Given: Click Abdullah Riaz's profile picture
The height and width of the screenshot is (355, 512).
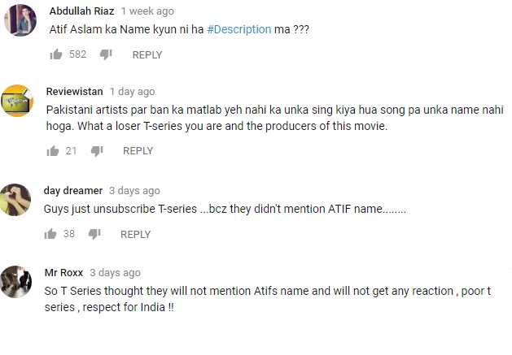Looking at the screenshot, I should 20,20.
